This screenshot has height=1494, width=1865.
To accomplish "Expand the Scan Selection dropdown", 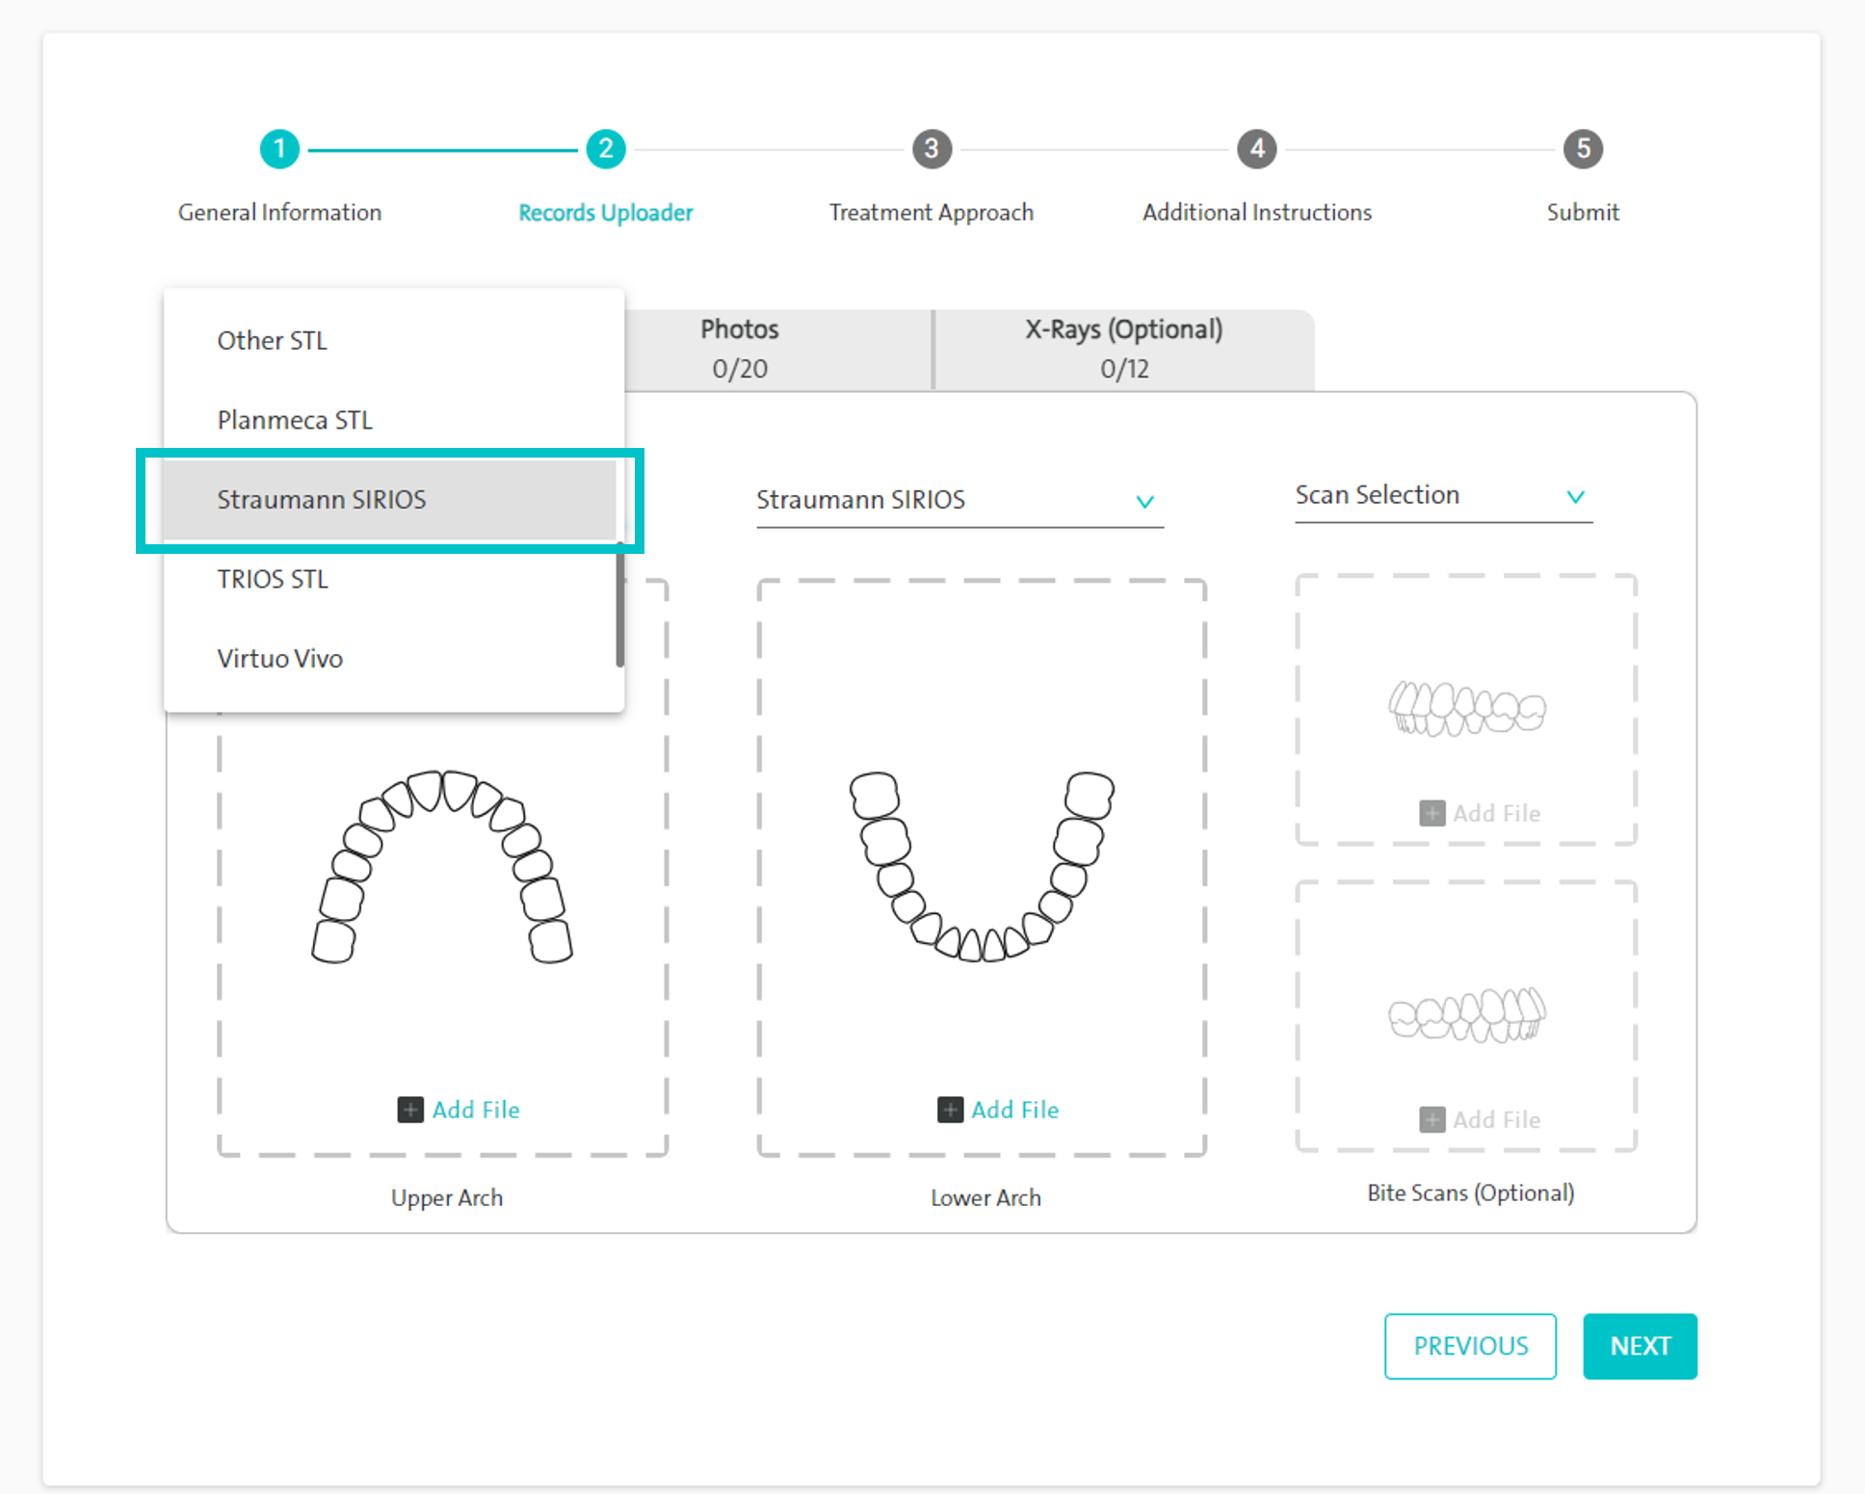I will [1443, 496].
